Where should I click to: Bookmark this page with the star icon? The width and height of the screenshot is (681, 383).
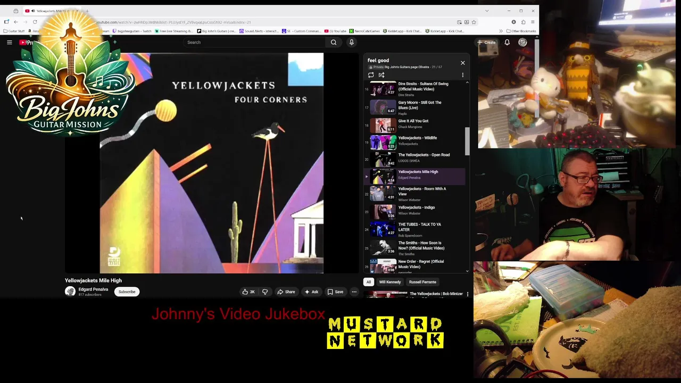(474, 22)
